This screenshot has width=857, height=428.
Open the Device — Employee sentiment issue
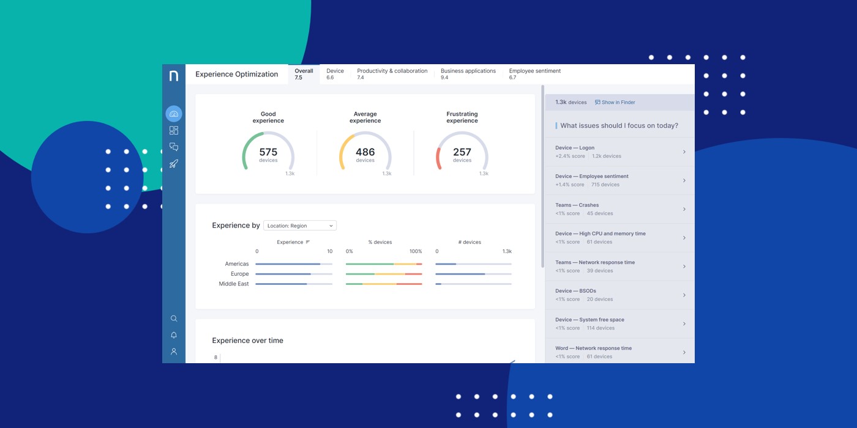click(x=684, y=180)
